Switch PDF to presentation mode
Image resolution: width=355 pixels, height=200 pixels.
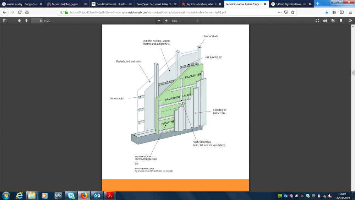(x=317, y=21)
